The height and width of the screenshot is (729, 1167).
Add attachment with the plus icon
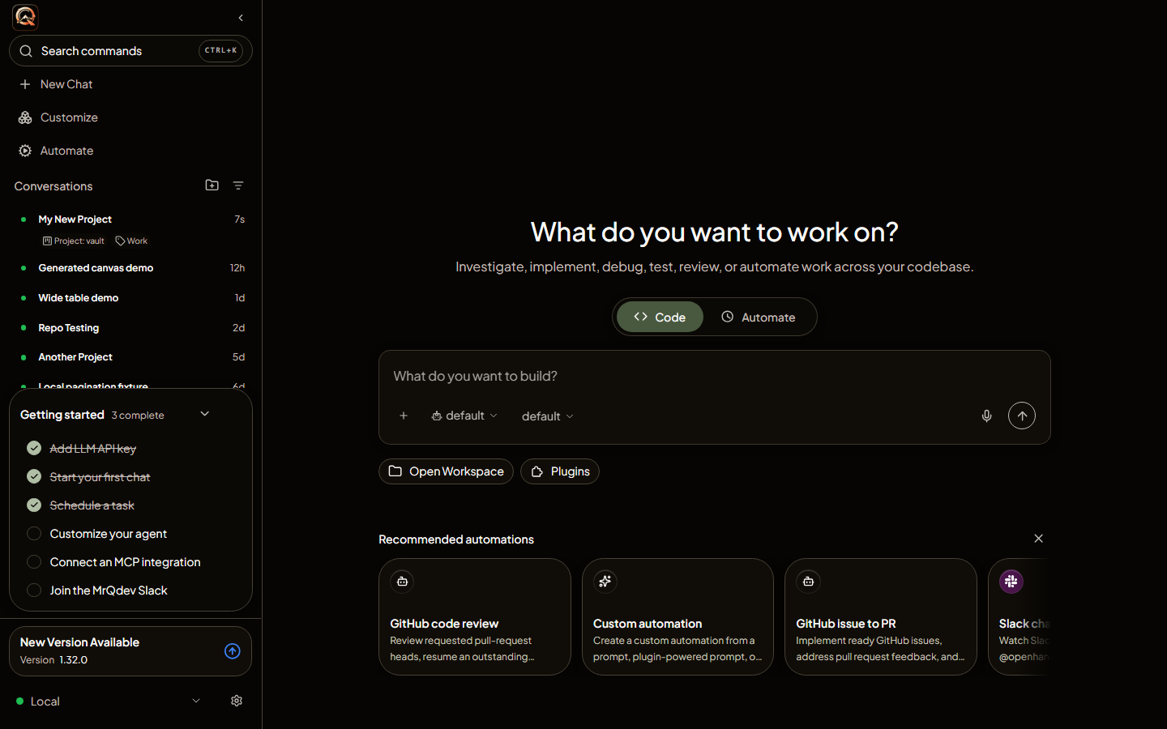tap(404, 416)
